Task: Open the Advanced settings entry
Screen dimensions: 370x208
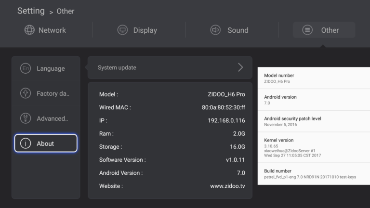Action: click(46, 118)
